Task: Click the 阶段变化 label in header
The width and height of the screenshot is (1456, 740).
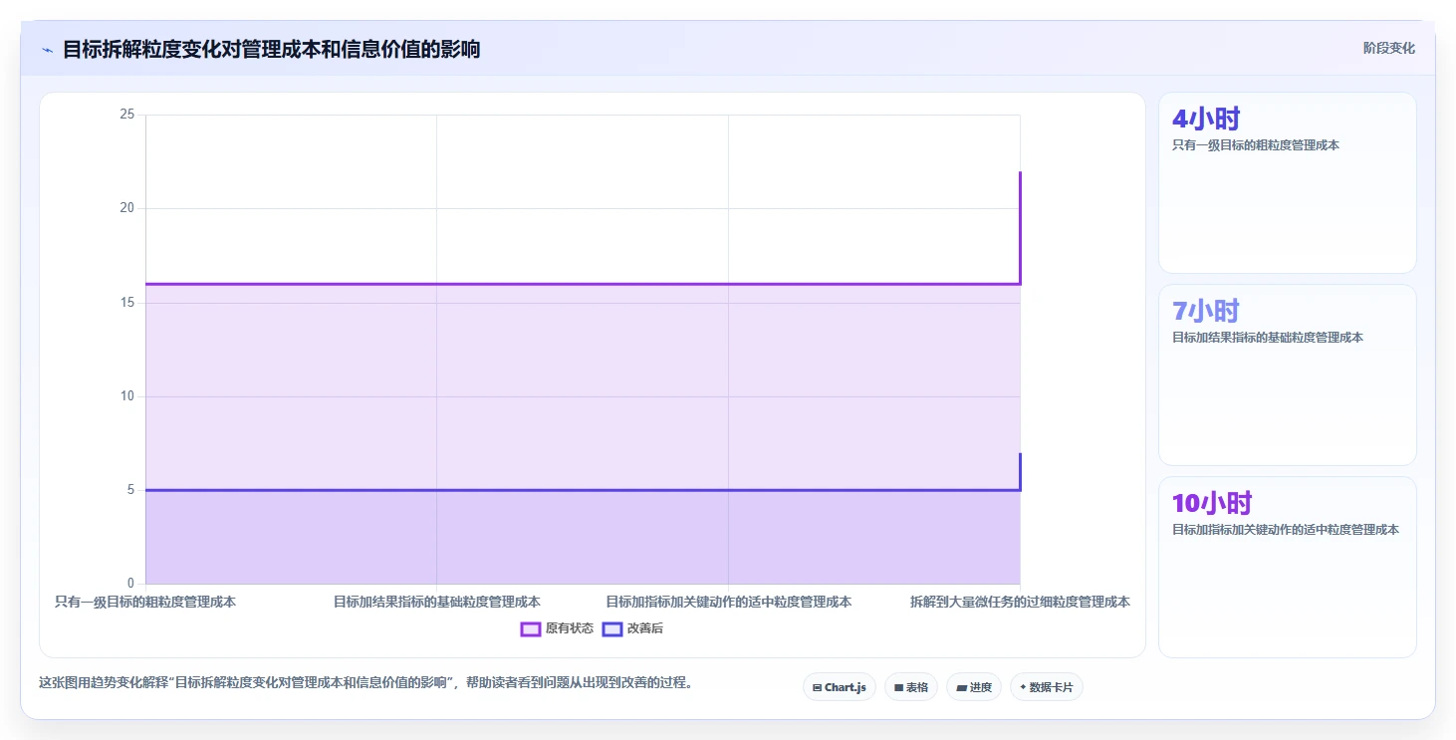Action: pos(1388,49)
